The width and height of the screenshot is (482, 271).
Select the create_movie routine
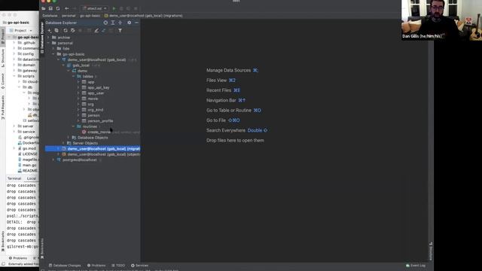(99, 132)
